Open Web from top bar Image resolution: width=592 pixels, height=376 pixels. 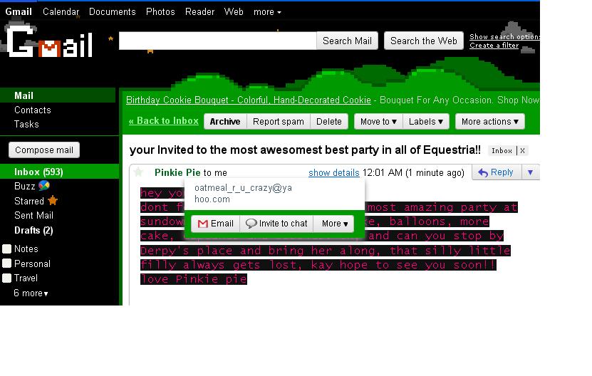point(234,11)
